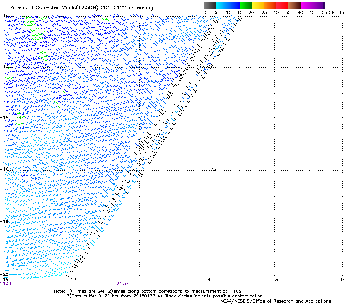Click the brown 35-40 knots color segment
Screen dimensions: 346x304
(295, 6)
